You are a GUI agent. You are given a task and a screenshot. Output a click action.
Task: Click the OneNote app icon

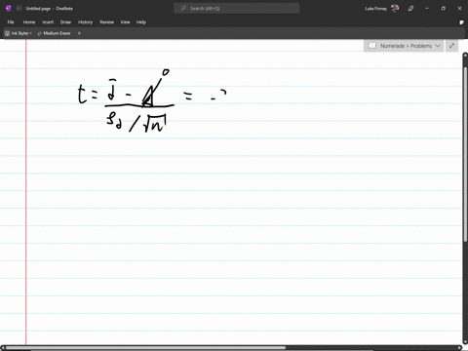point(9,9)
